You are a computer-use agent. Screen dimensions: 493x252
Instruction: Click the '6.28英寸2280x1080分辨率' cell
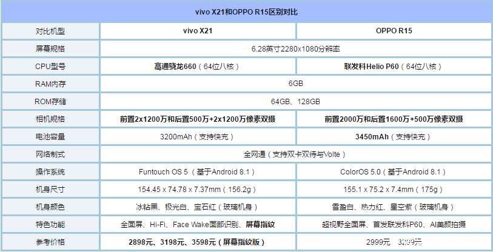pos(296,48)
